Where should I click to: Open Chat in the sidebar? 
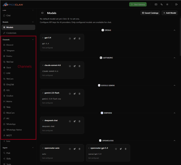[18, 15]
